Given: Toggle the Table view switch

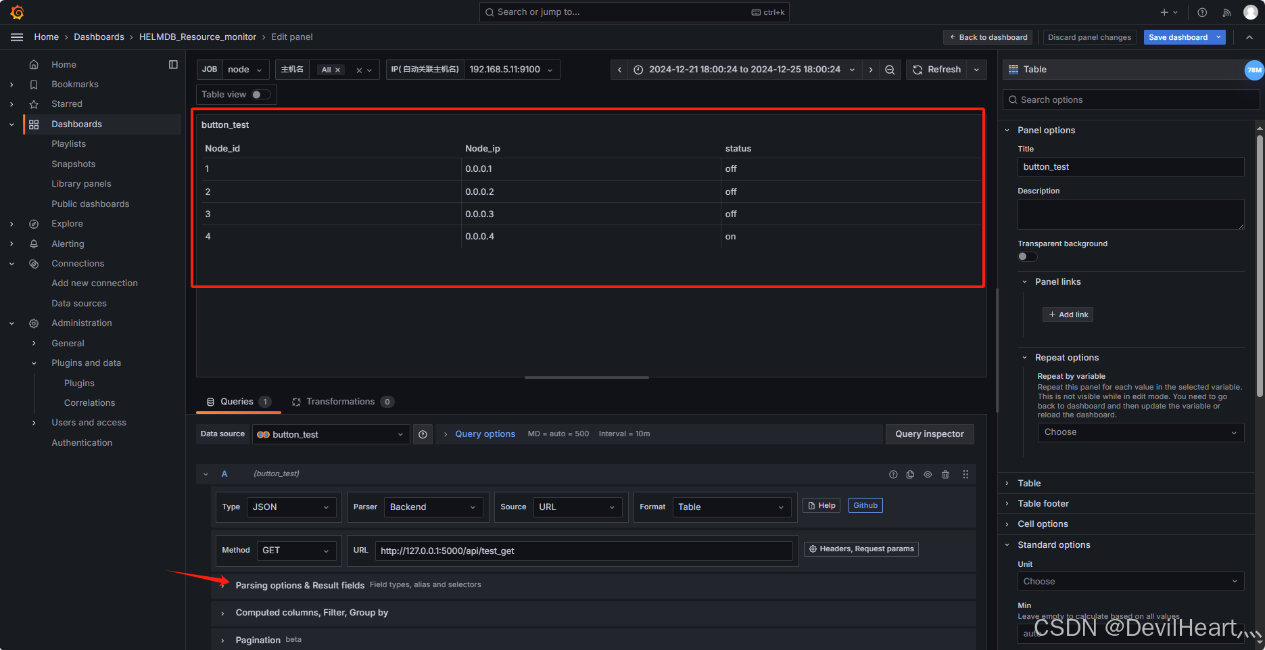Looking at the screenshot, I should pos(261,95).
